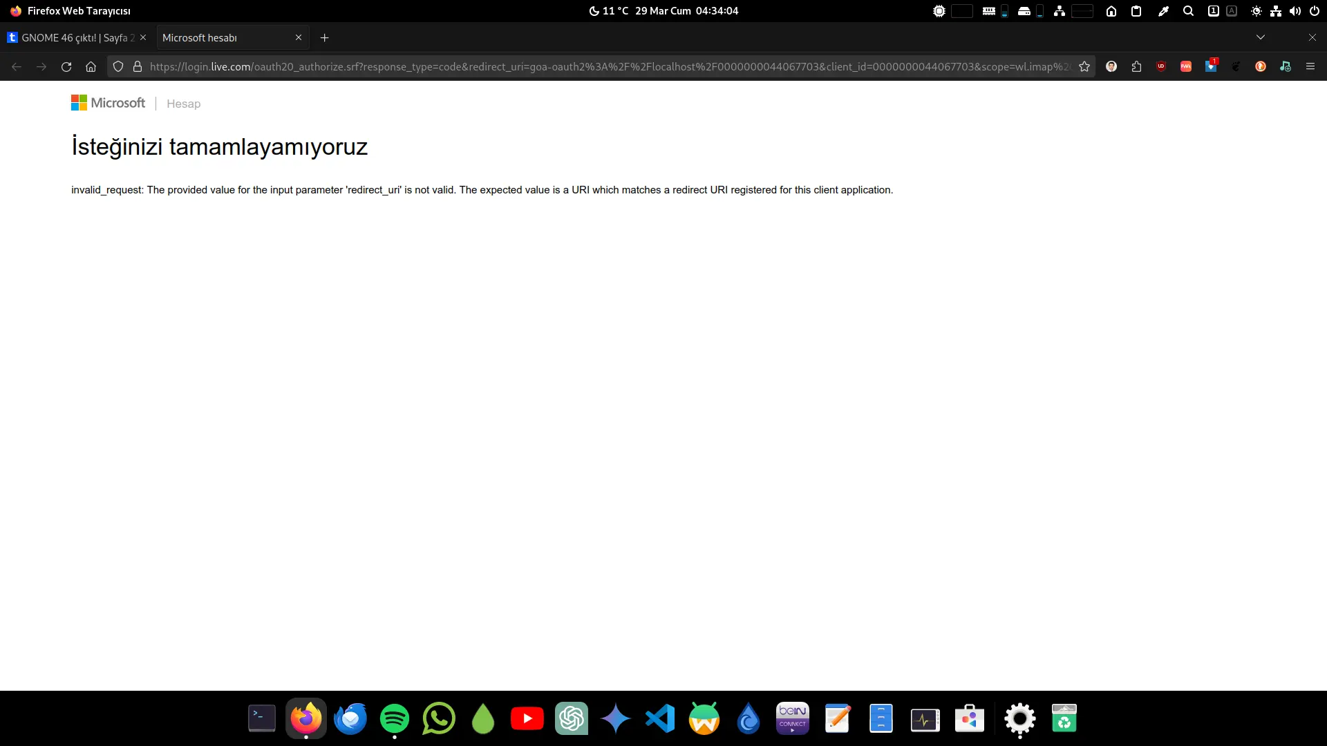Show site security lock information
This screenshot has width=1327, height=746.
click(x=138, y=66)
